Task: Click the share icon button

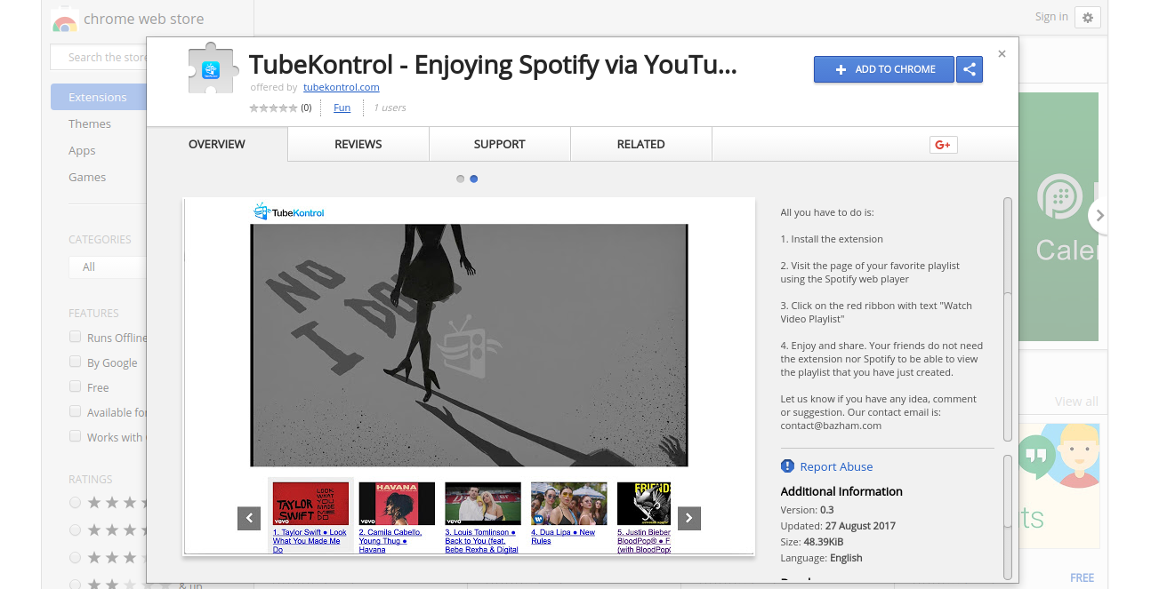Action: pos(970,69)
